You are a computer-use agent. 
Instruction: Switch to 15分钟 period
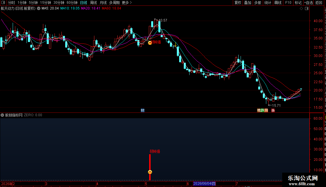[x=46, y=3]
